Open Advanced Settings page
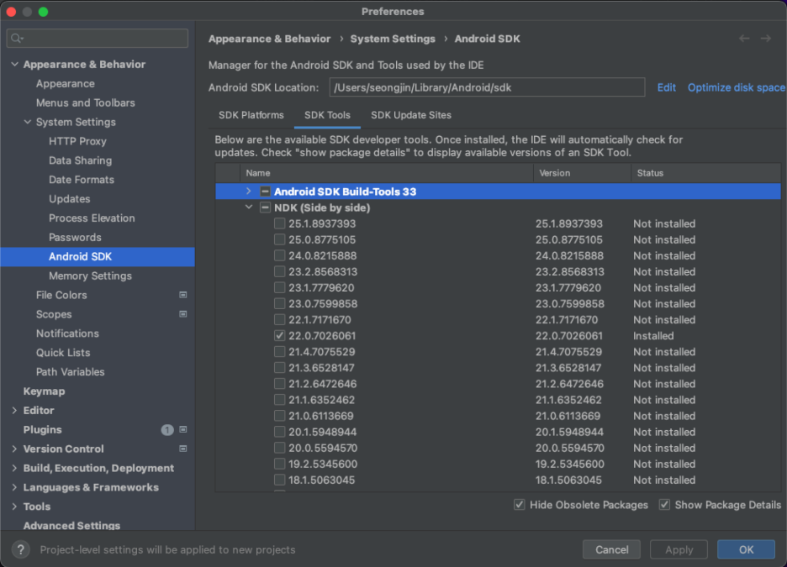The width and height of the screenshot is (787, 567). point(71,525)
